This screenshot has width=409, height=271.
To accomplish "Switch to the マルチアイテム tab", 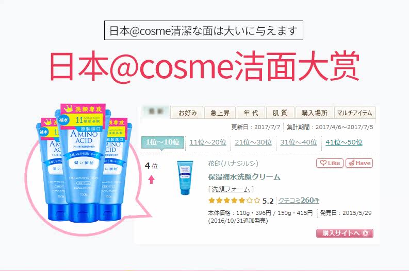I will 355,113.
